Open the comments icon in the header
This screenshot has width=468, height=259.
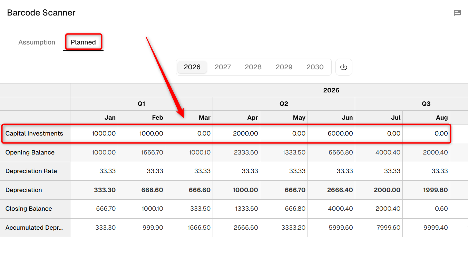point(457,13)
